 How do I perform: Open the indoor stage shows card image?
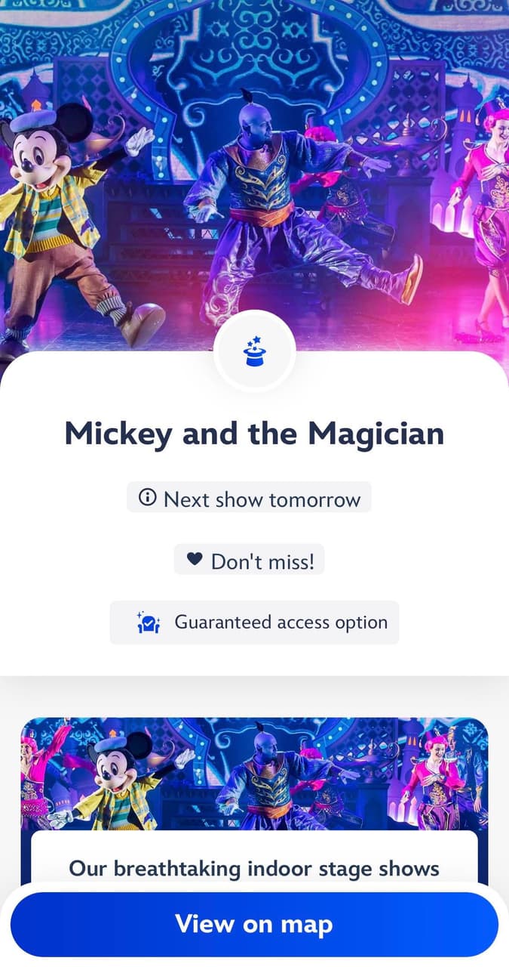[254, 774]
